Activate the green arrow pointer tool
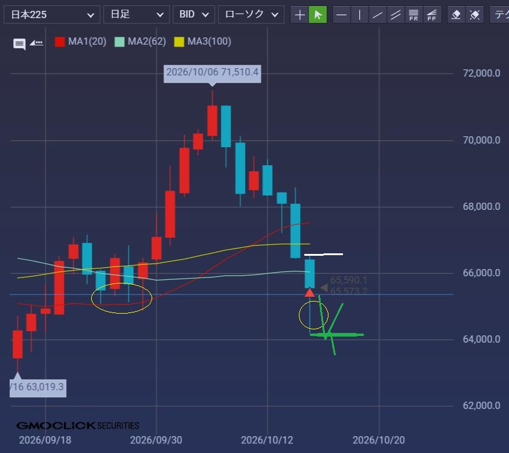 (x=318, y=15)
